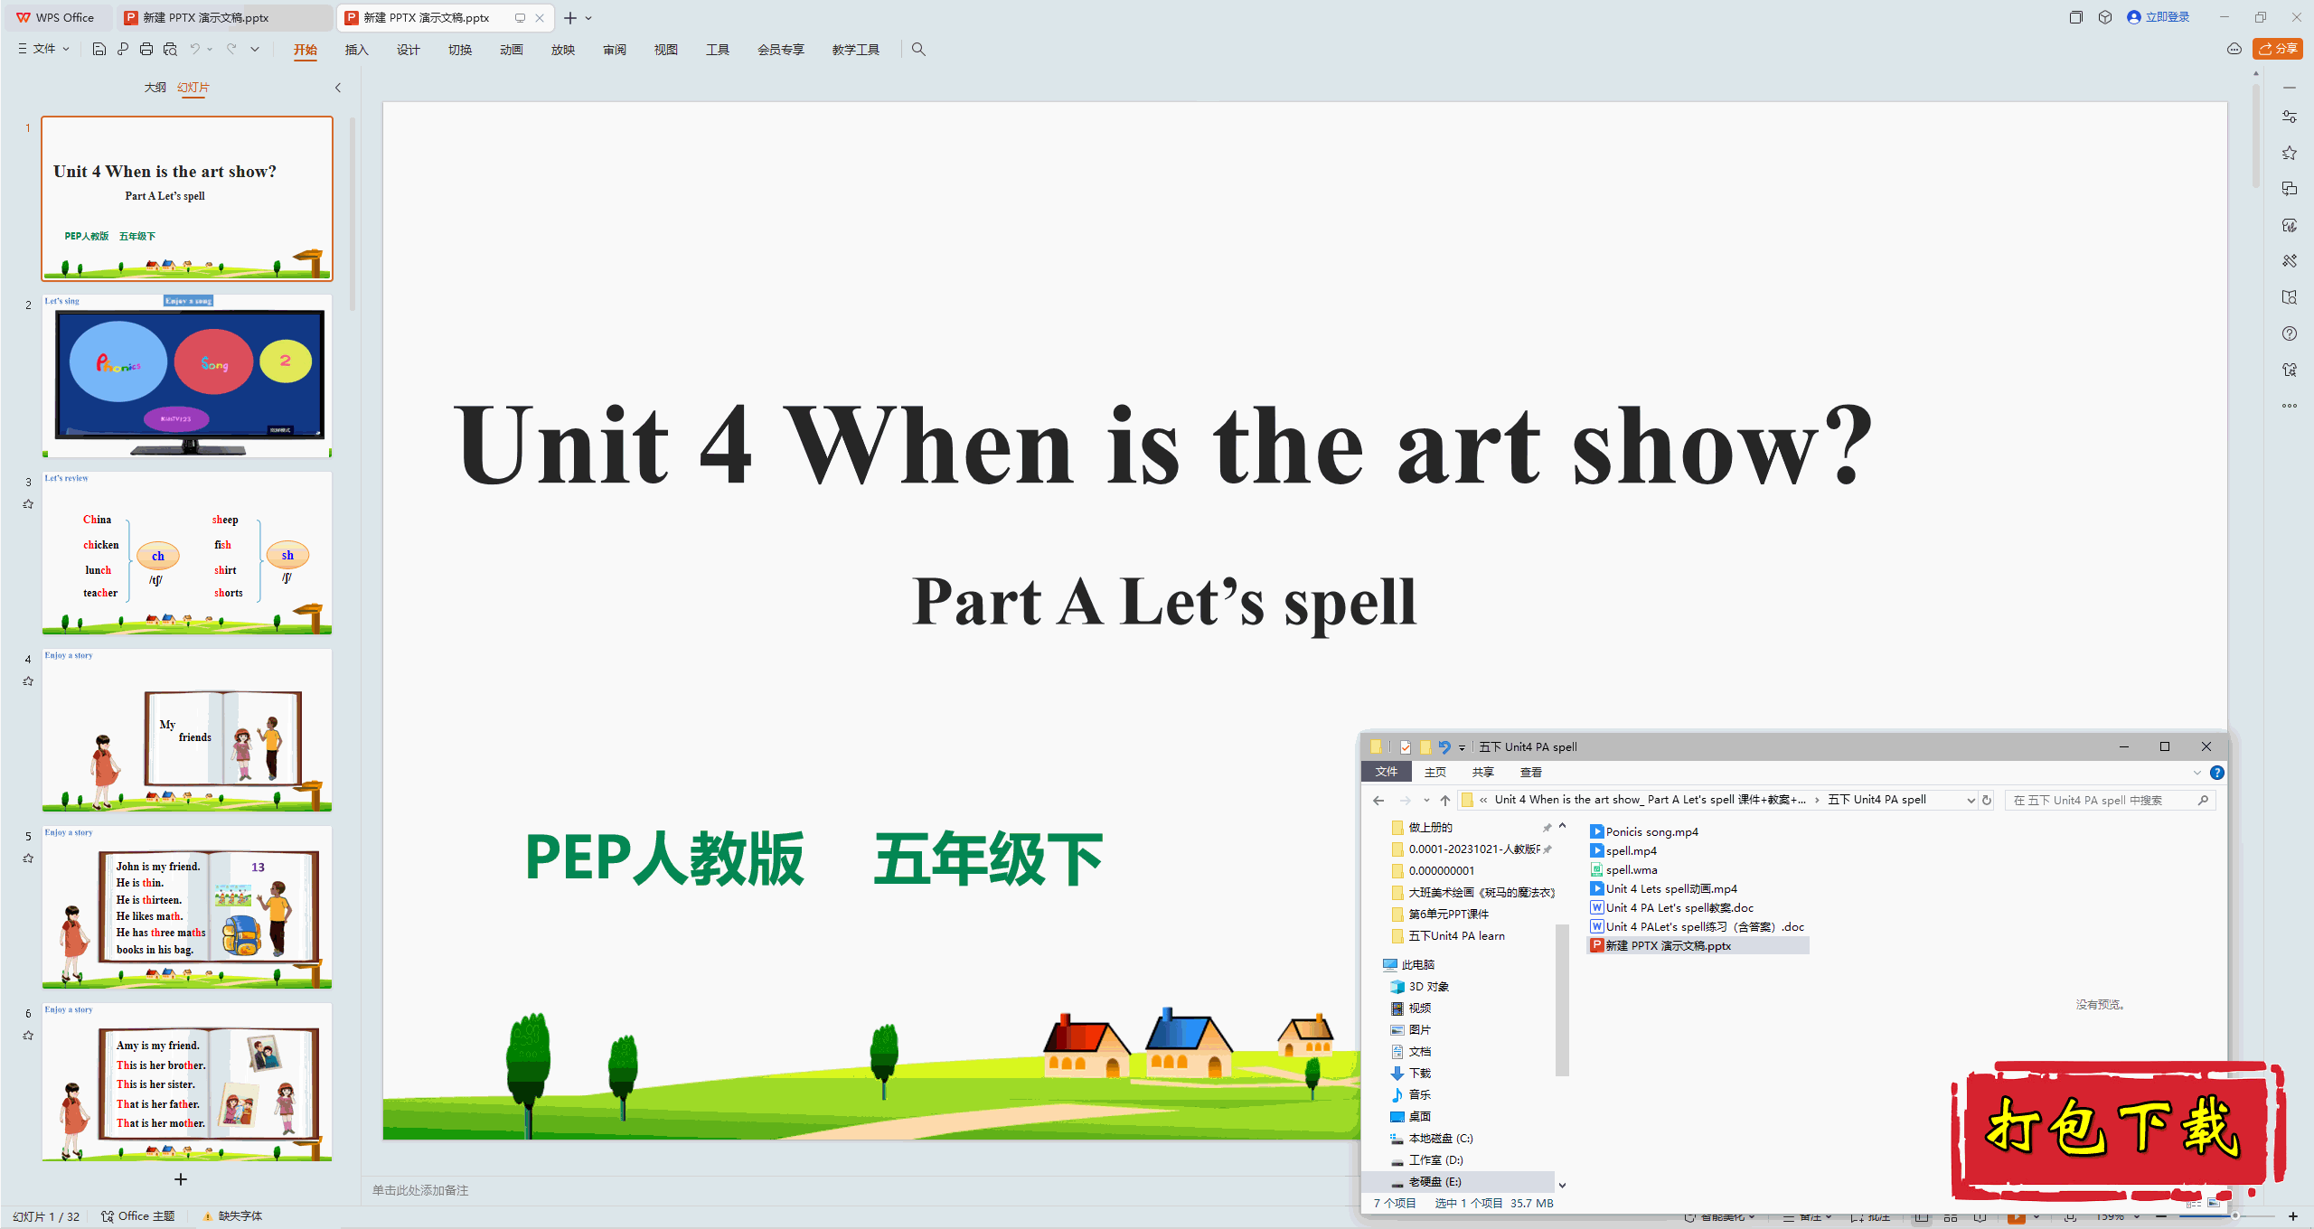The image size is (2314, 1229).
Task: Click the Redo arrow icon
Action: tap(231, 49)
